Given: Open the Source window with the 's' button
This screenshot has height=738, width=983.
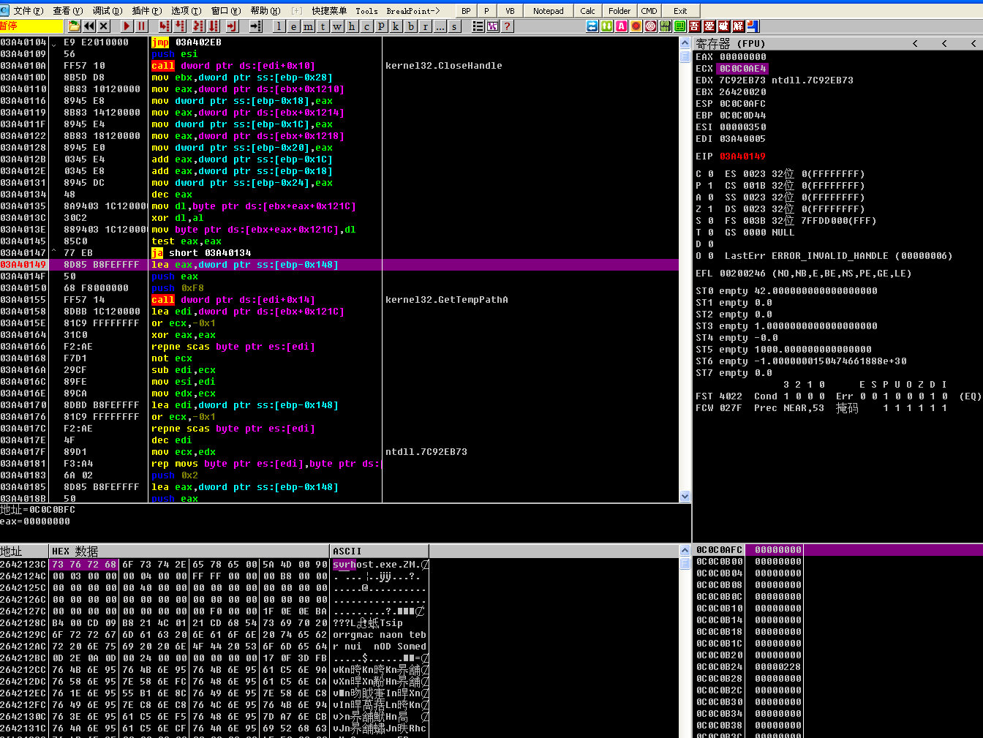Looking at the screenshot, I should click(x=455, y=26).
